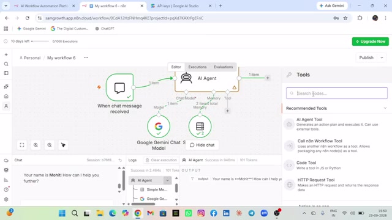Switch to the Editor tab
Screen dimensions: 392x220
click(x=176, y=67)
